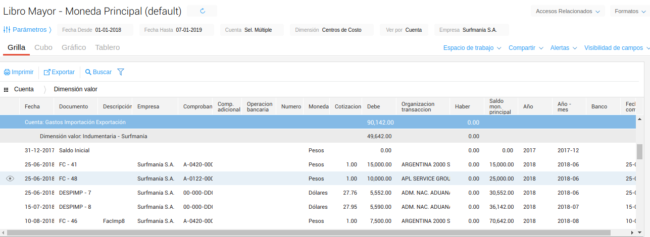
Task: Click the eye icon on FC - 48 row
Action: (10, 179)
